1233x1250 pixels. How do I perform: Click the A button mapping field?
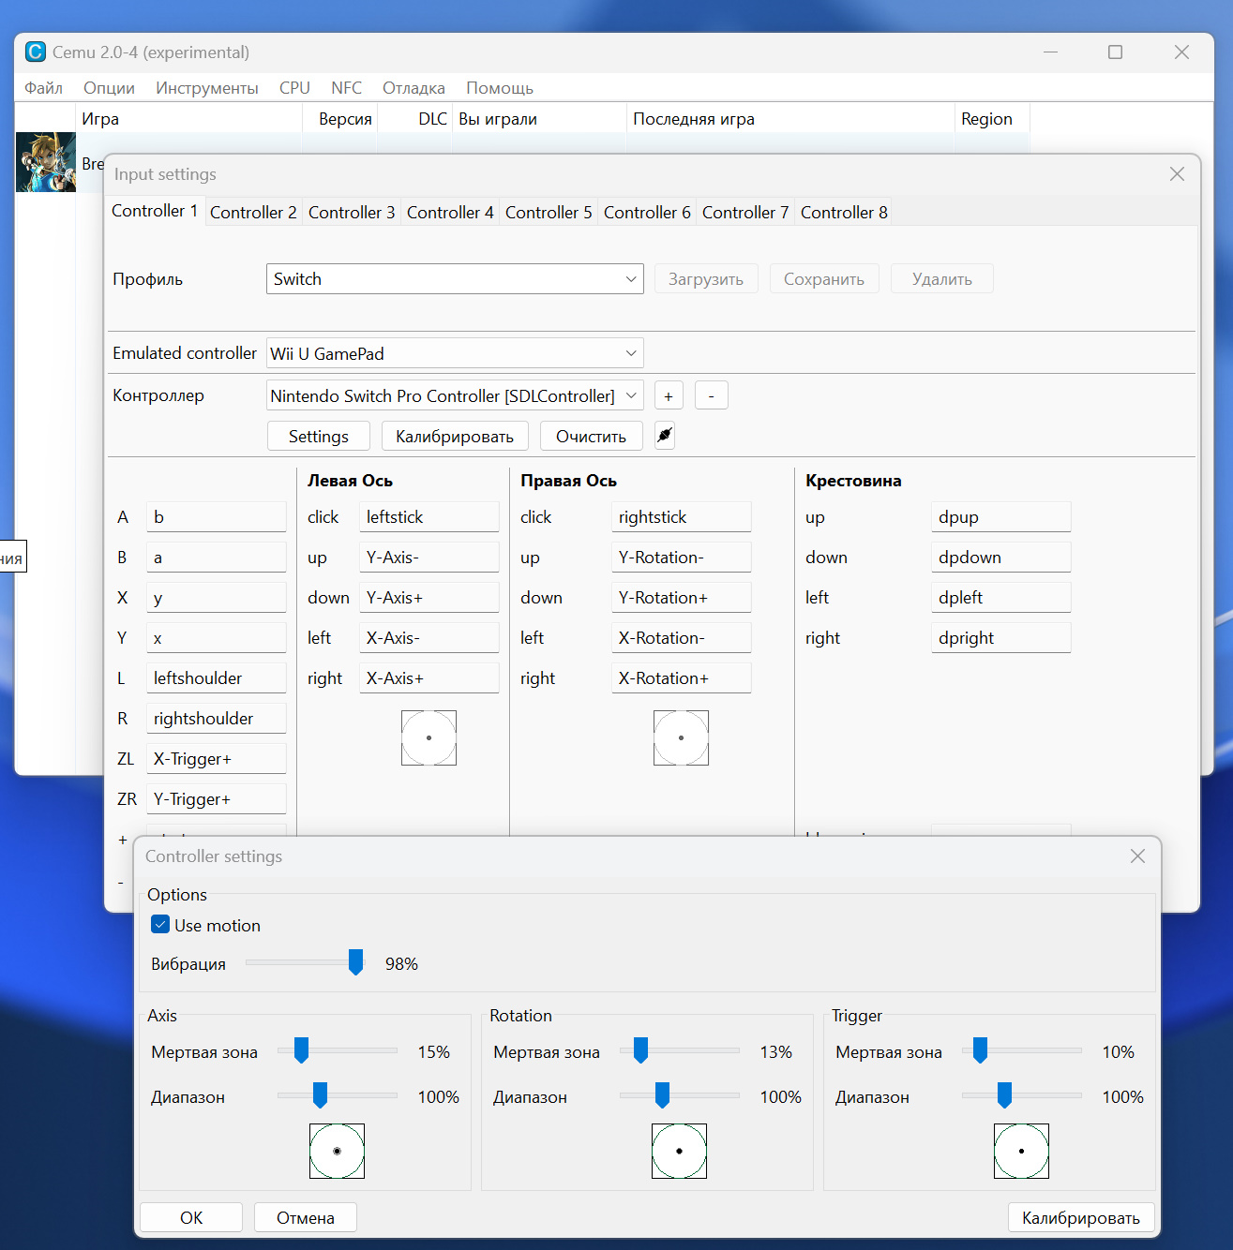click(x=217, y=516)
